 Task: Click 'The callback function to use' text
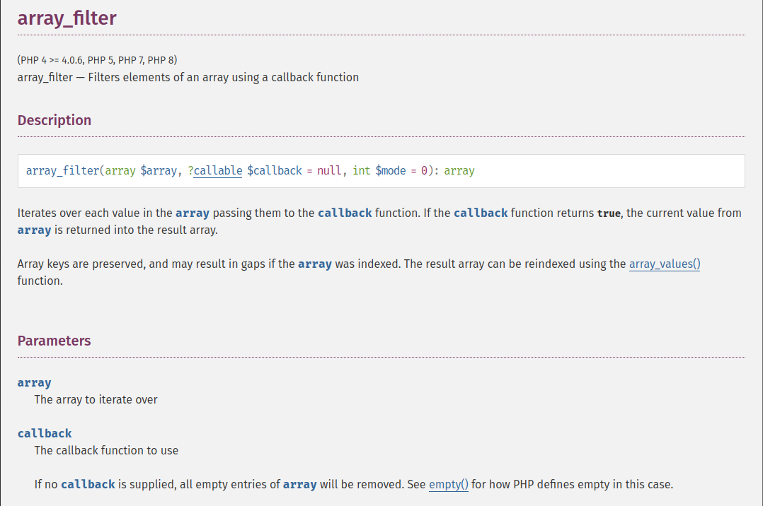[106, 451]
